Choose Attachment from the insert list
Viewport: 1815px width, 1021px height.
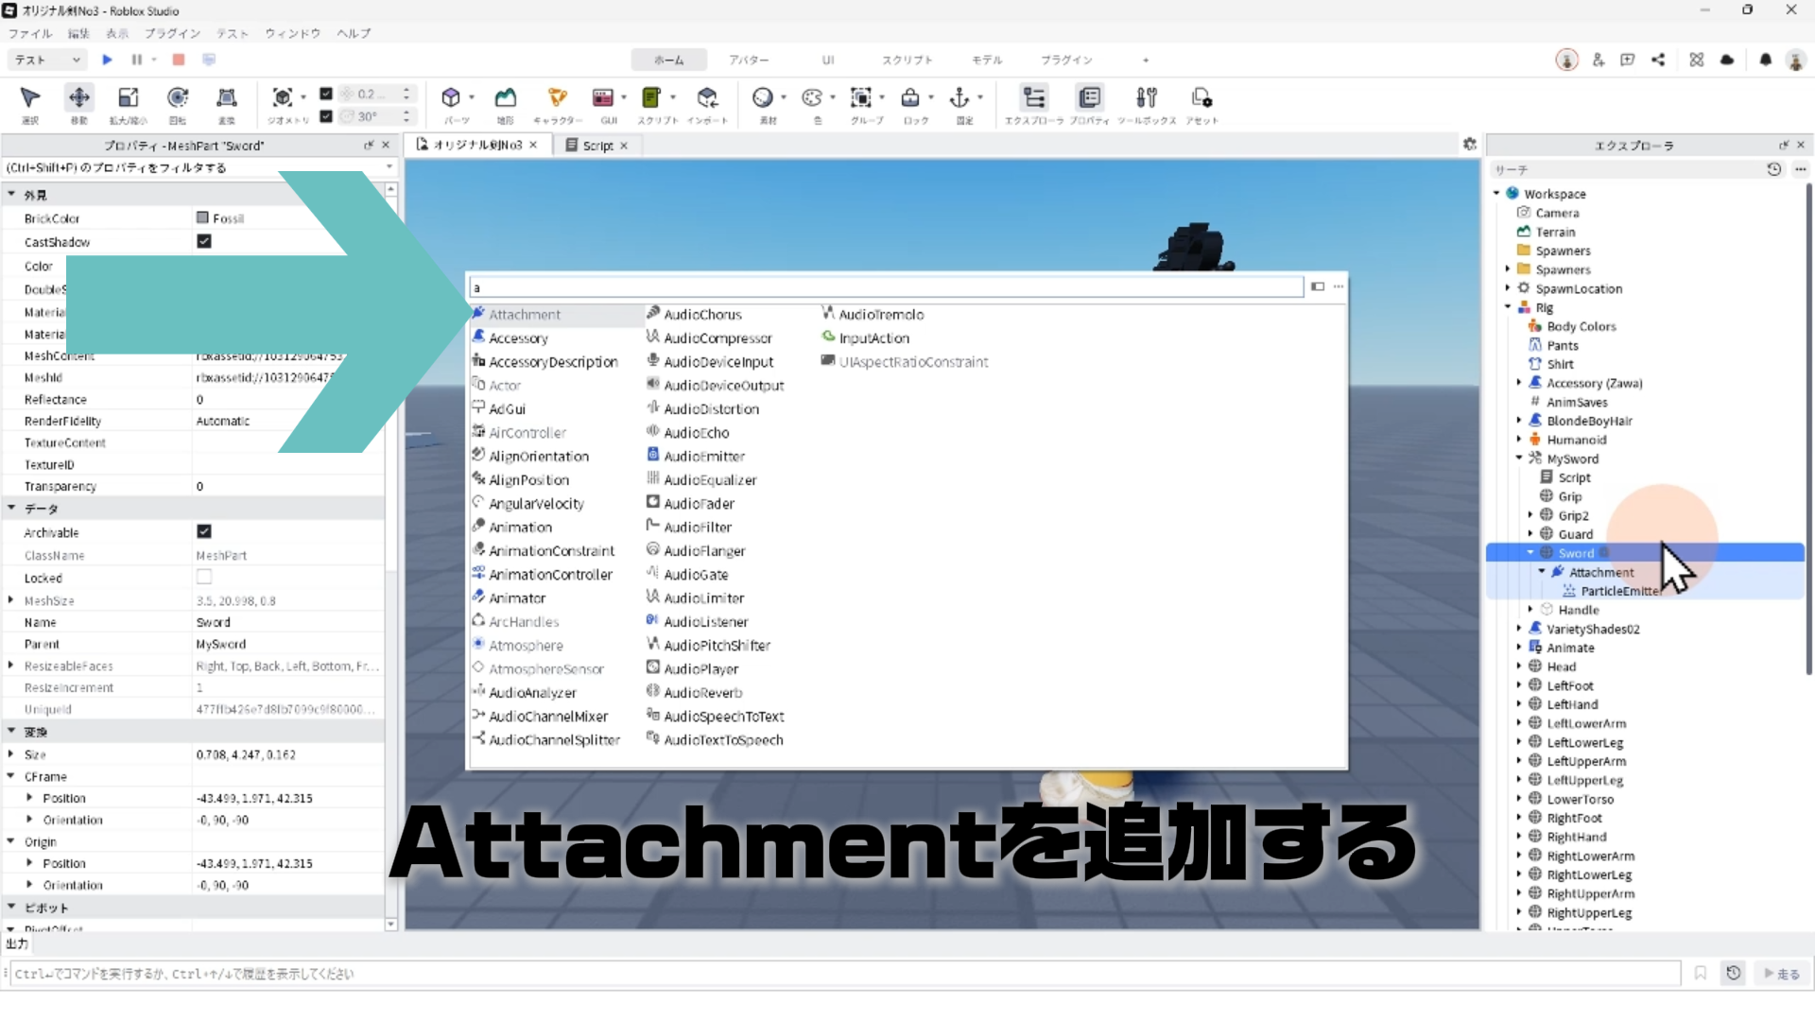[x=525, y=315]
